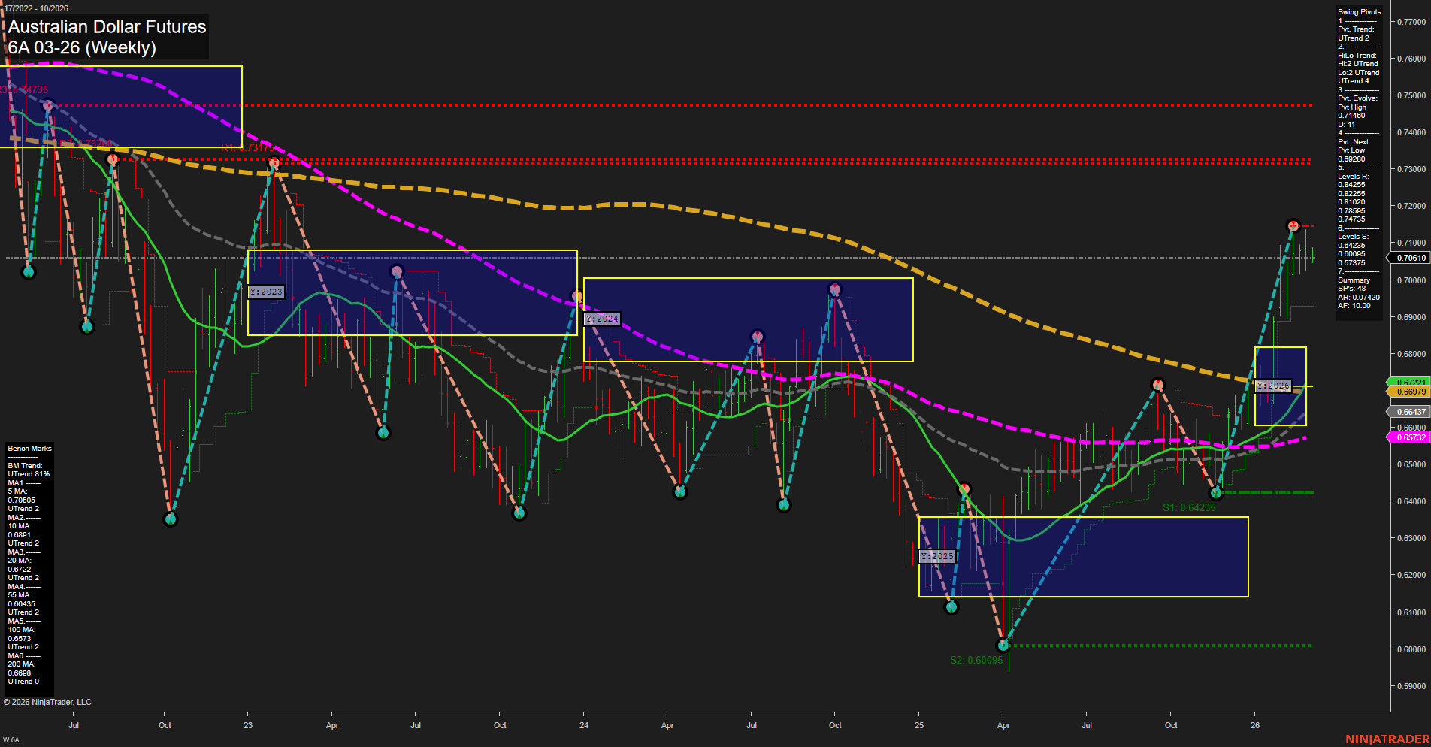Click the Bench Marks panel title
Screen dimensions: 1431x747
29,447
